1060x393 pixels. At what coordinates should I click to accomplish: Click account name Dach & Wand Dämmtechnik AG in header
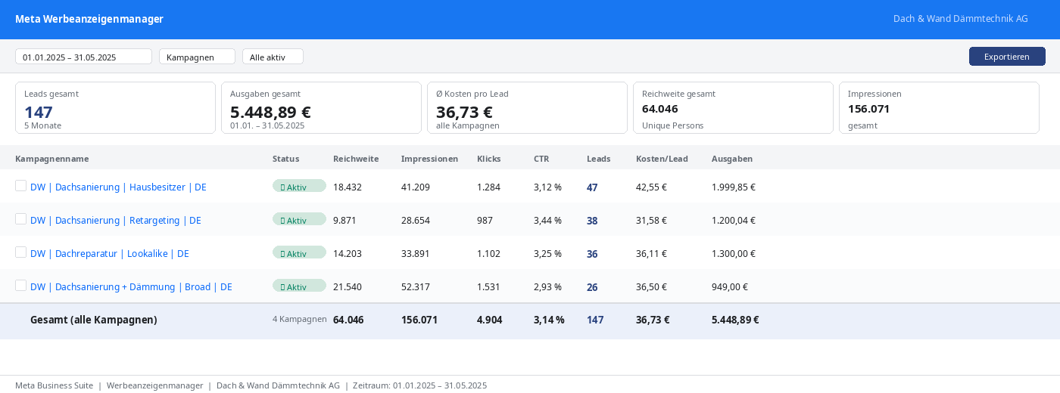click(961, 19)
